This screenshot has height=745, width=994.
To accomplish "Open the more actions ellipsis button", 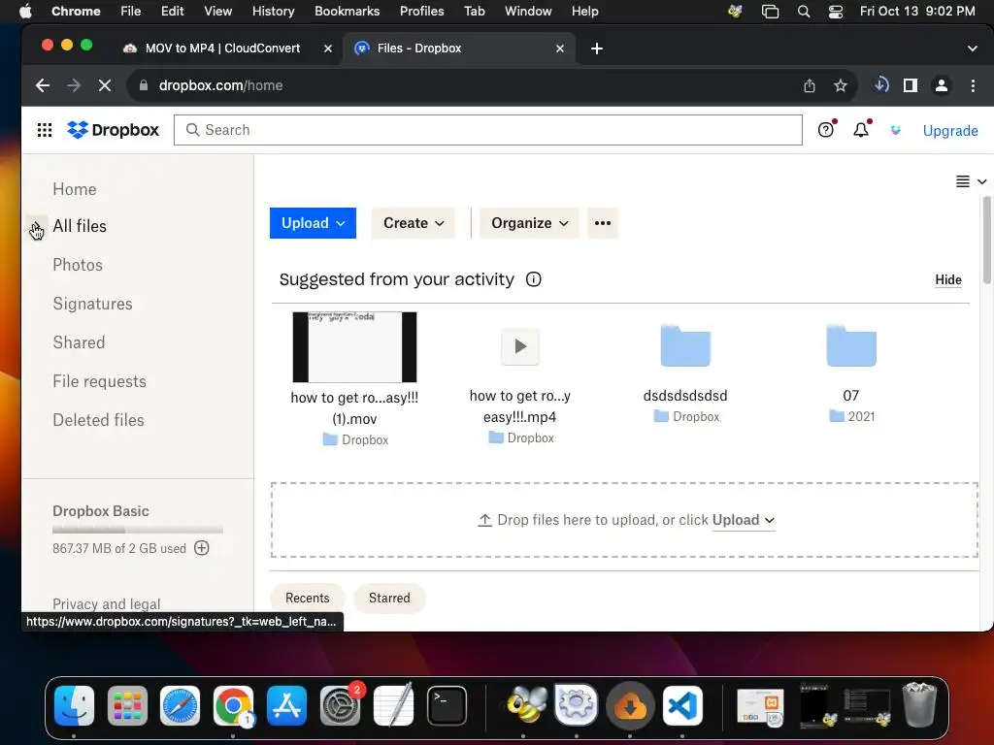I will (x=603, y=223).
